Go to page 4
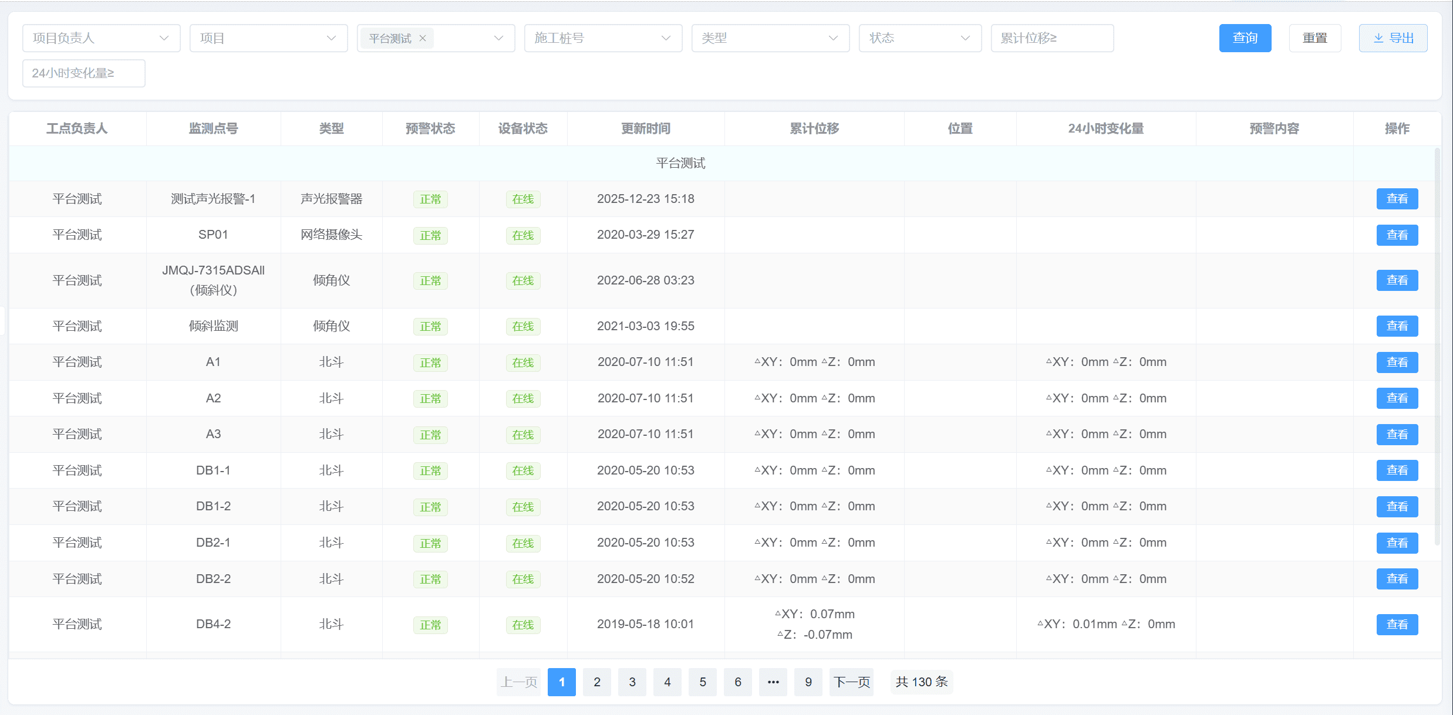This screenshot has height=715, width=1453. [x=667, y=682]
